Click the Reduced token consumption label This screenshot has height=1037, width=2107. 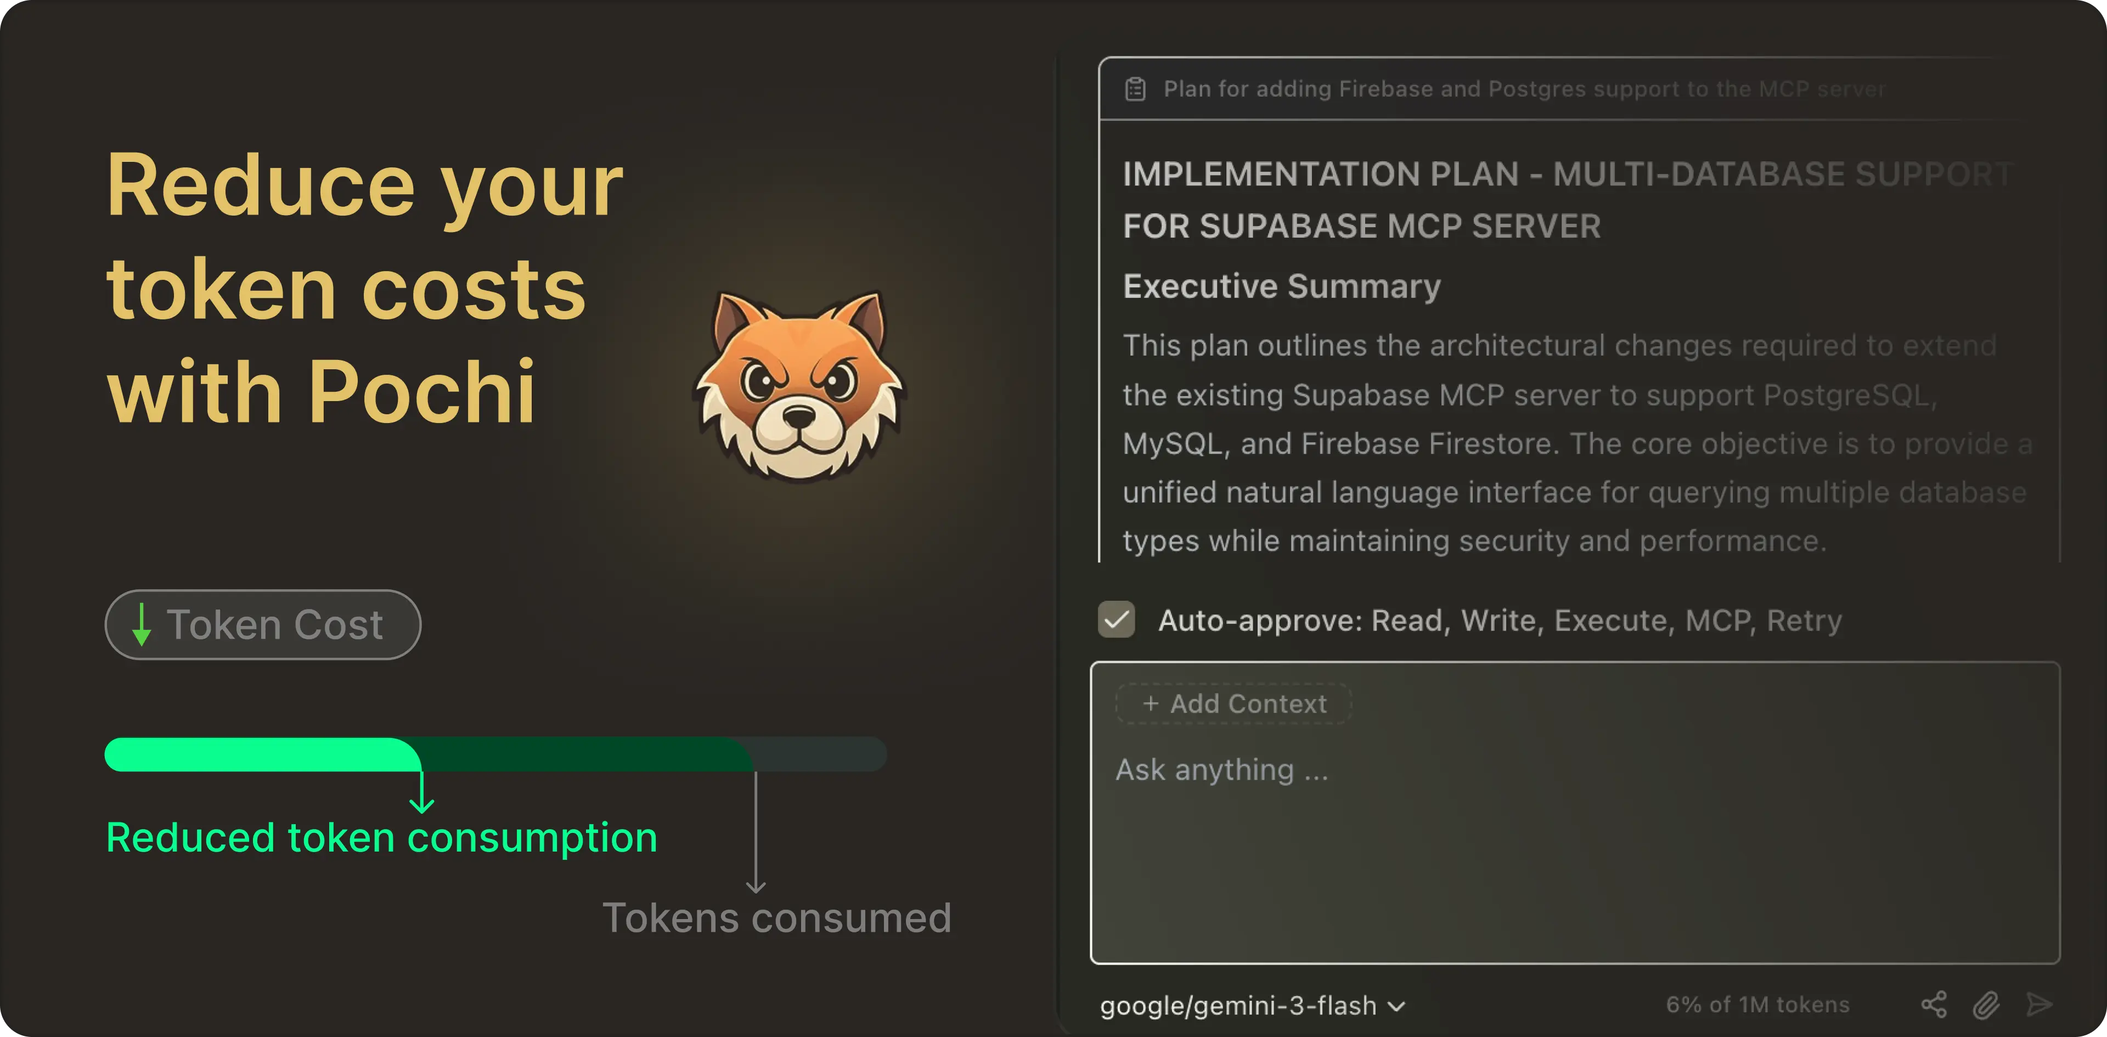pyautogui.click(x=381, y=837)
